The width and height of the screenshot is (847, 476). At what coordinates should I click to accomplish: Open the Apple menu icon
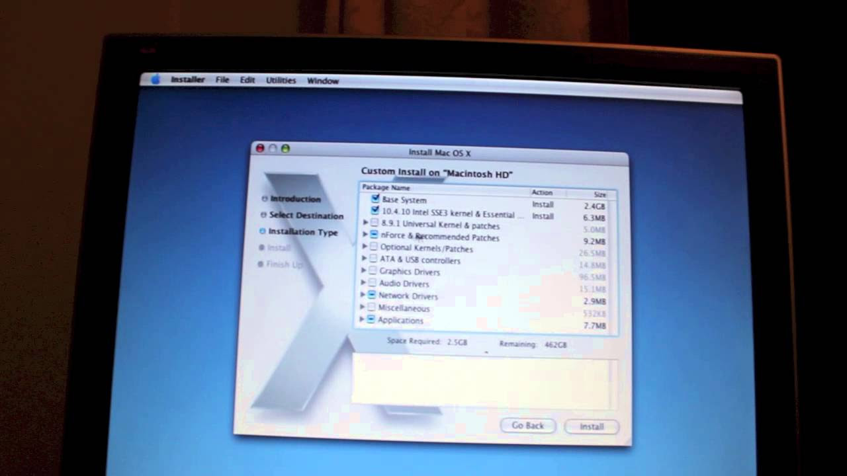tap(156, 79)
